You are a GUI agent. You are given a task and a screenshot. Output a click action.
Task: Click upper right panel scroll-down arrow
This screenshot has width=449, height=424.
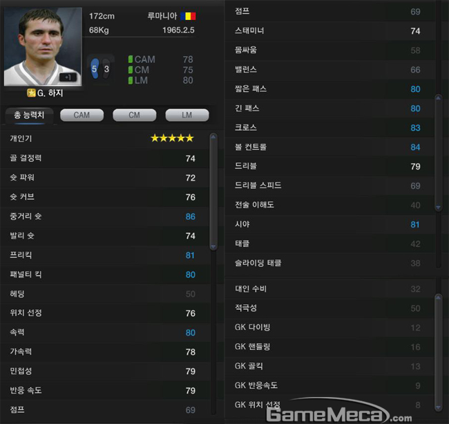point(438,207)
